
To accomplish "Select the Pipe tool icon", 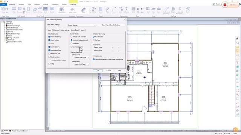I will pyautogui.click(x=107, y=9).
